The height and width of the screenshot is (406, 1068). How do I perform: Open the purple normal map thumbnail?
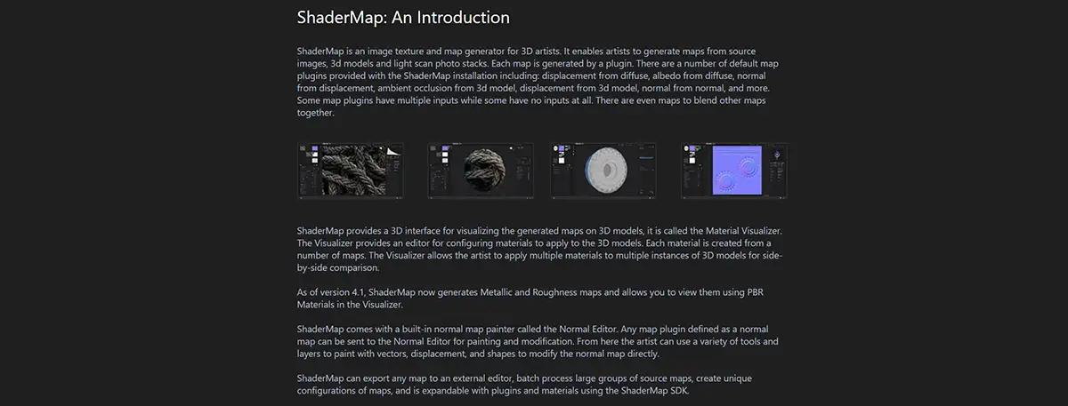click(734, 171)
